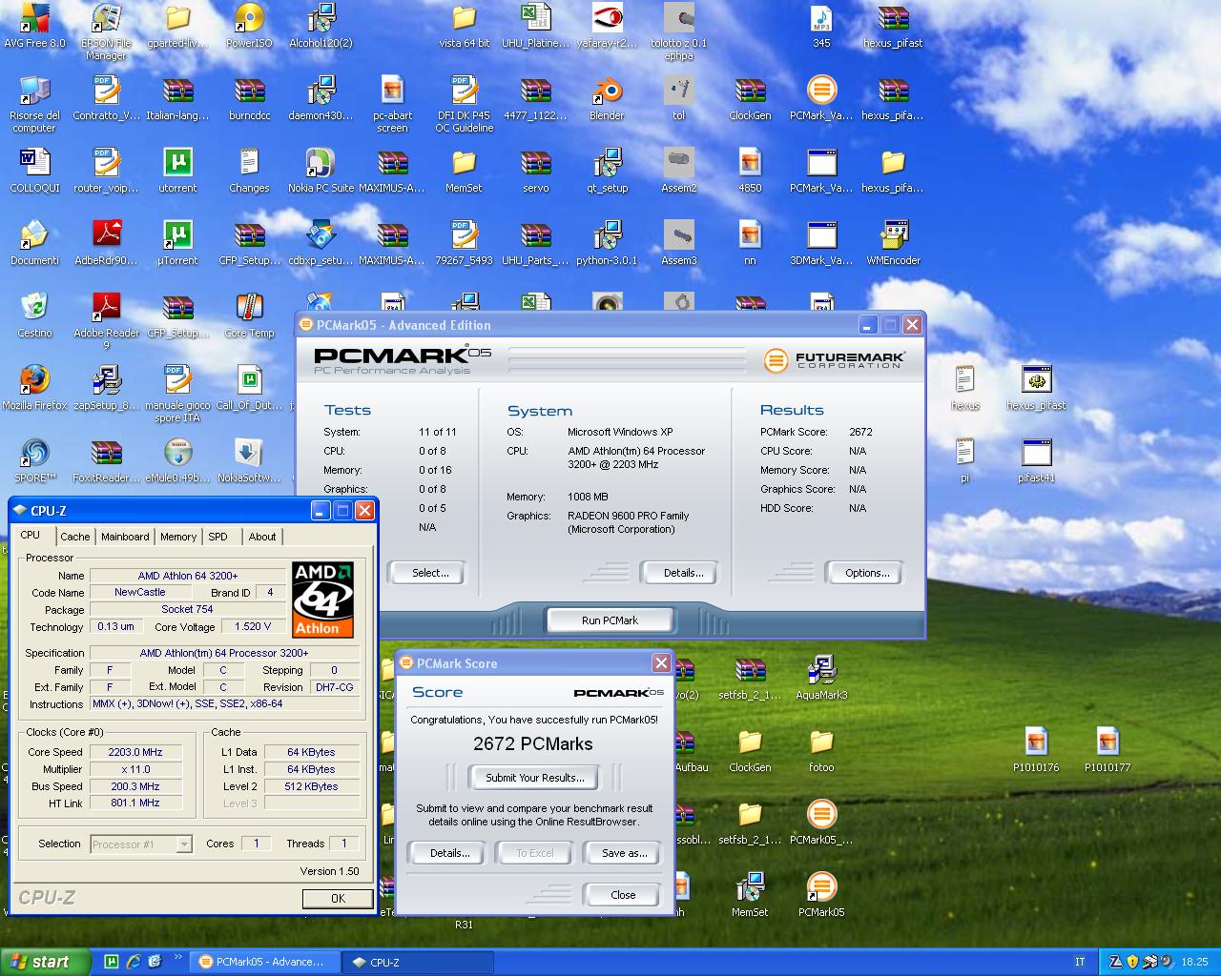Viewport: 1221px width, 976px height.
Task: Switch to the Mainboard tab in CPU-Z
Action: (125, 537)
